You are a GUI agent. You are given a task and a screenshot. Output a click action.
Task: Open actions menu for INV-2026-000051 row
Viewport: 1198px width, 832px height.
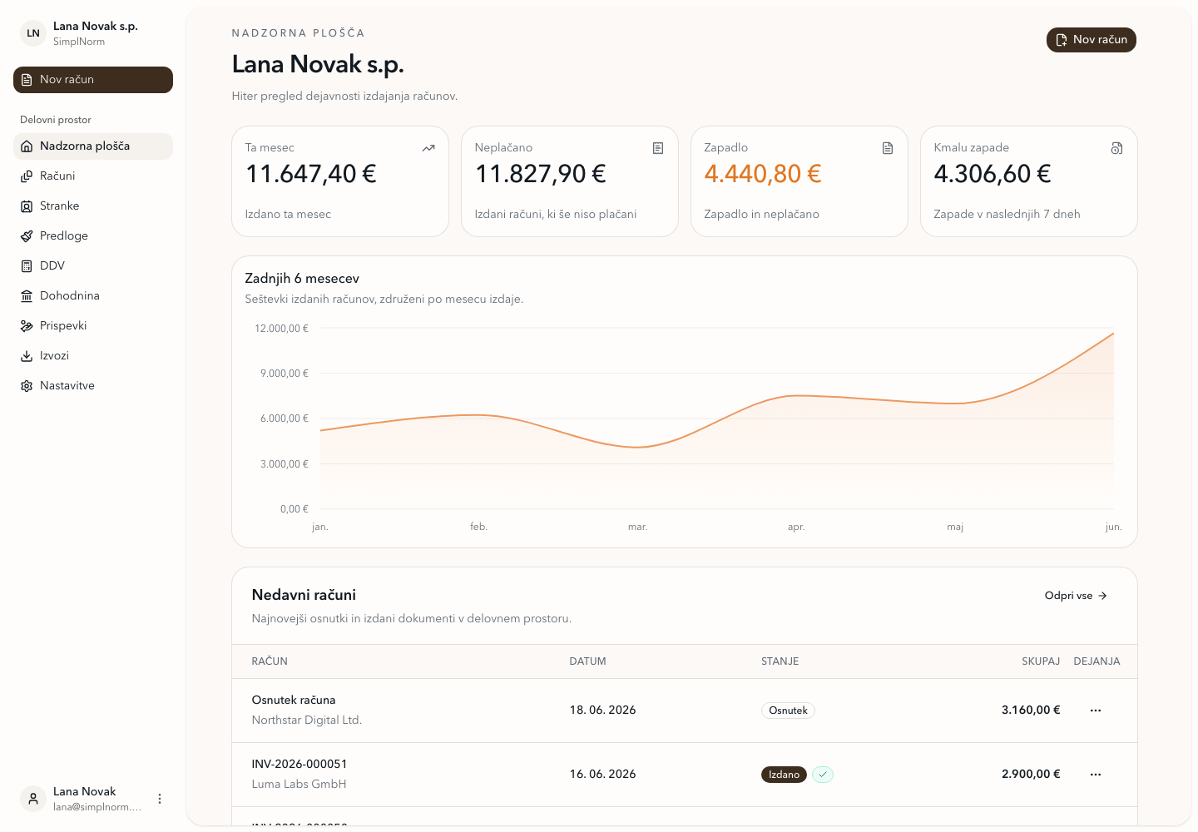pyautogui.click(x=1096, y=775)
